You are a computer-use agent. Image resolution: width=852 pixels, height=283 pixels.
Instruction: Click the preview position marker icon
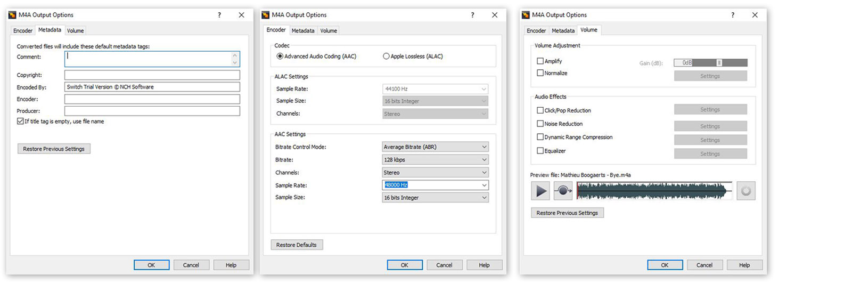pos(563,191)
